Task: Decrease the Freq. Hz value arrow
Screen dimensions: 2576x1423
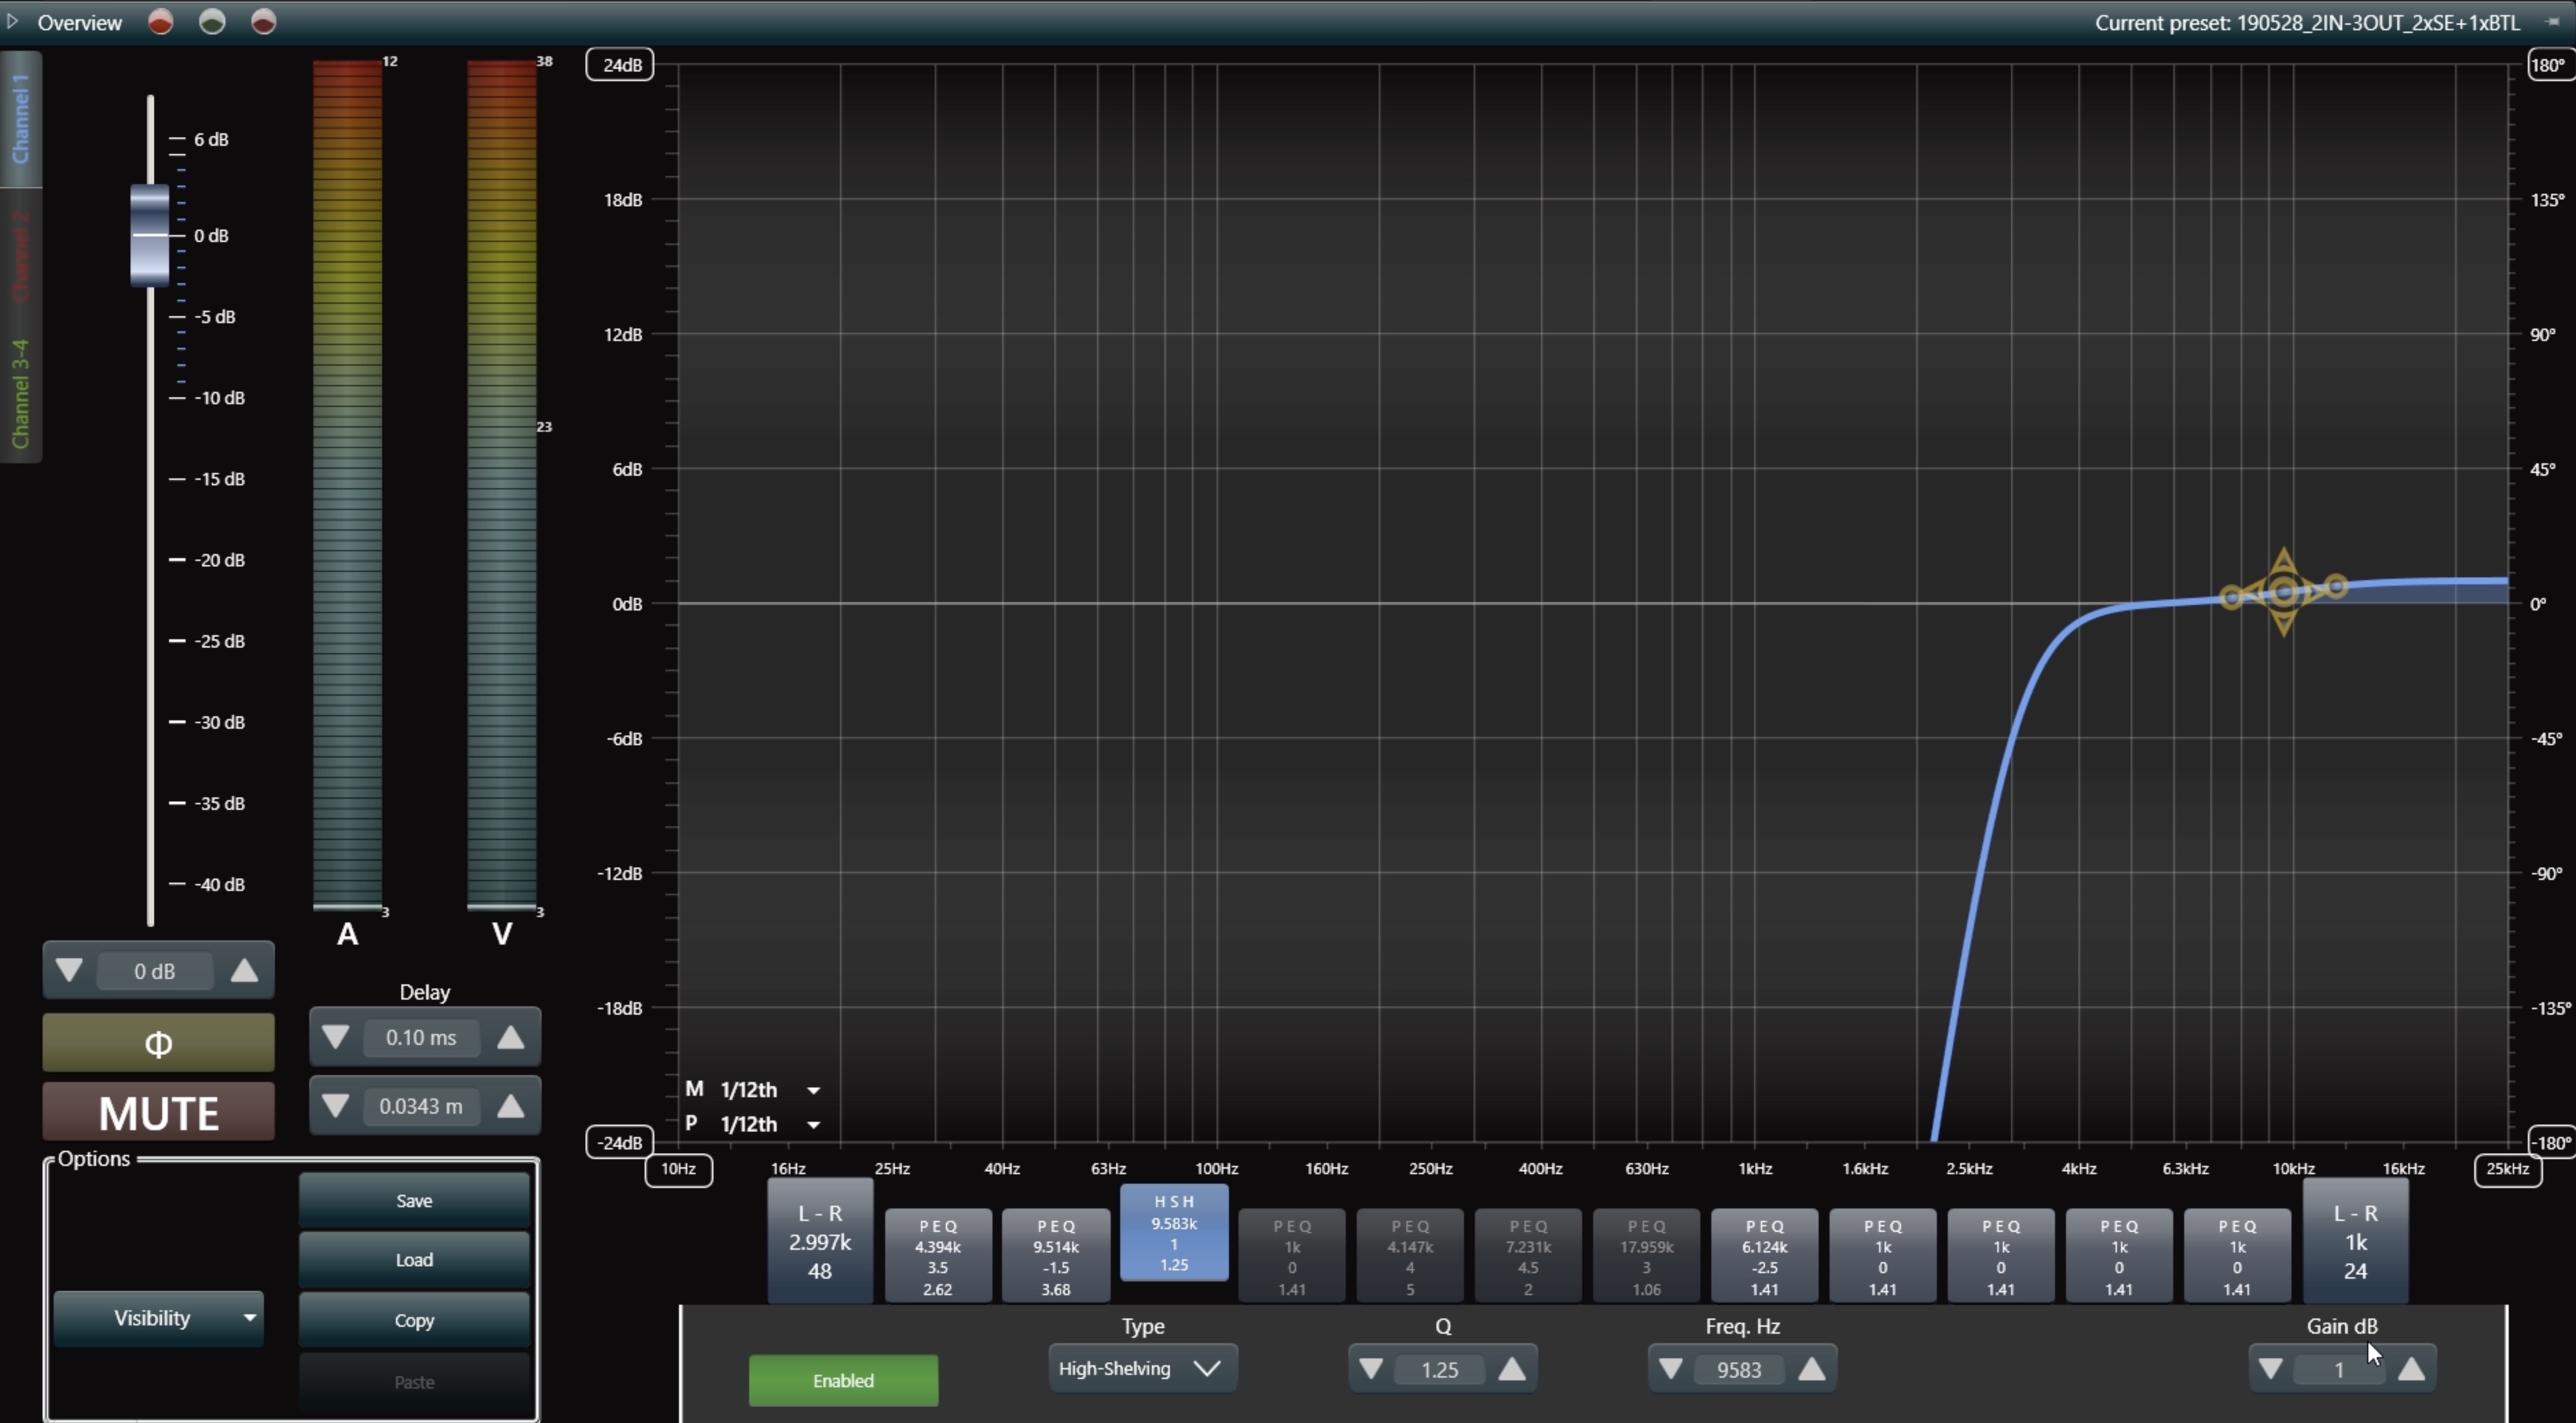Action: [1670, 1369]
